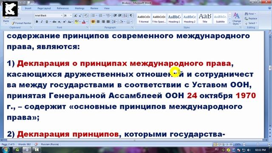The image size is (272, 153).
Task: Apply superscript formatting
Action: pyautogui.click(x=64, y=22)
